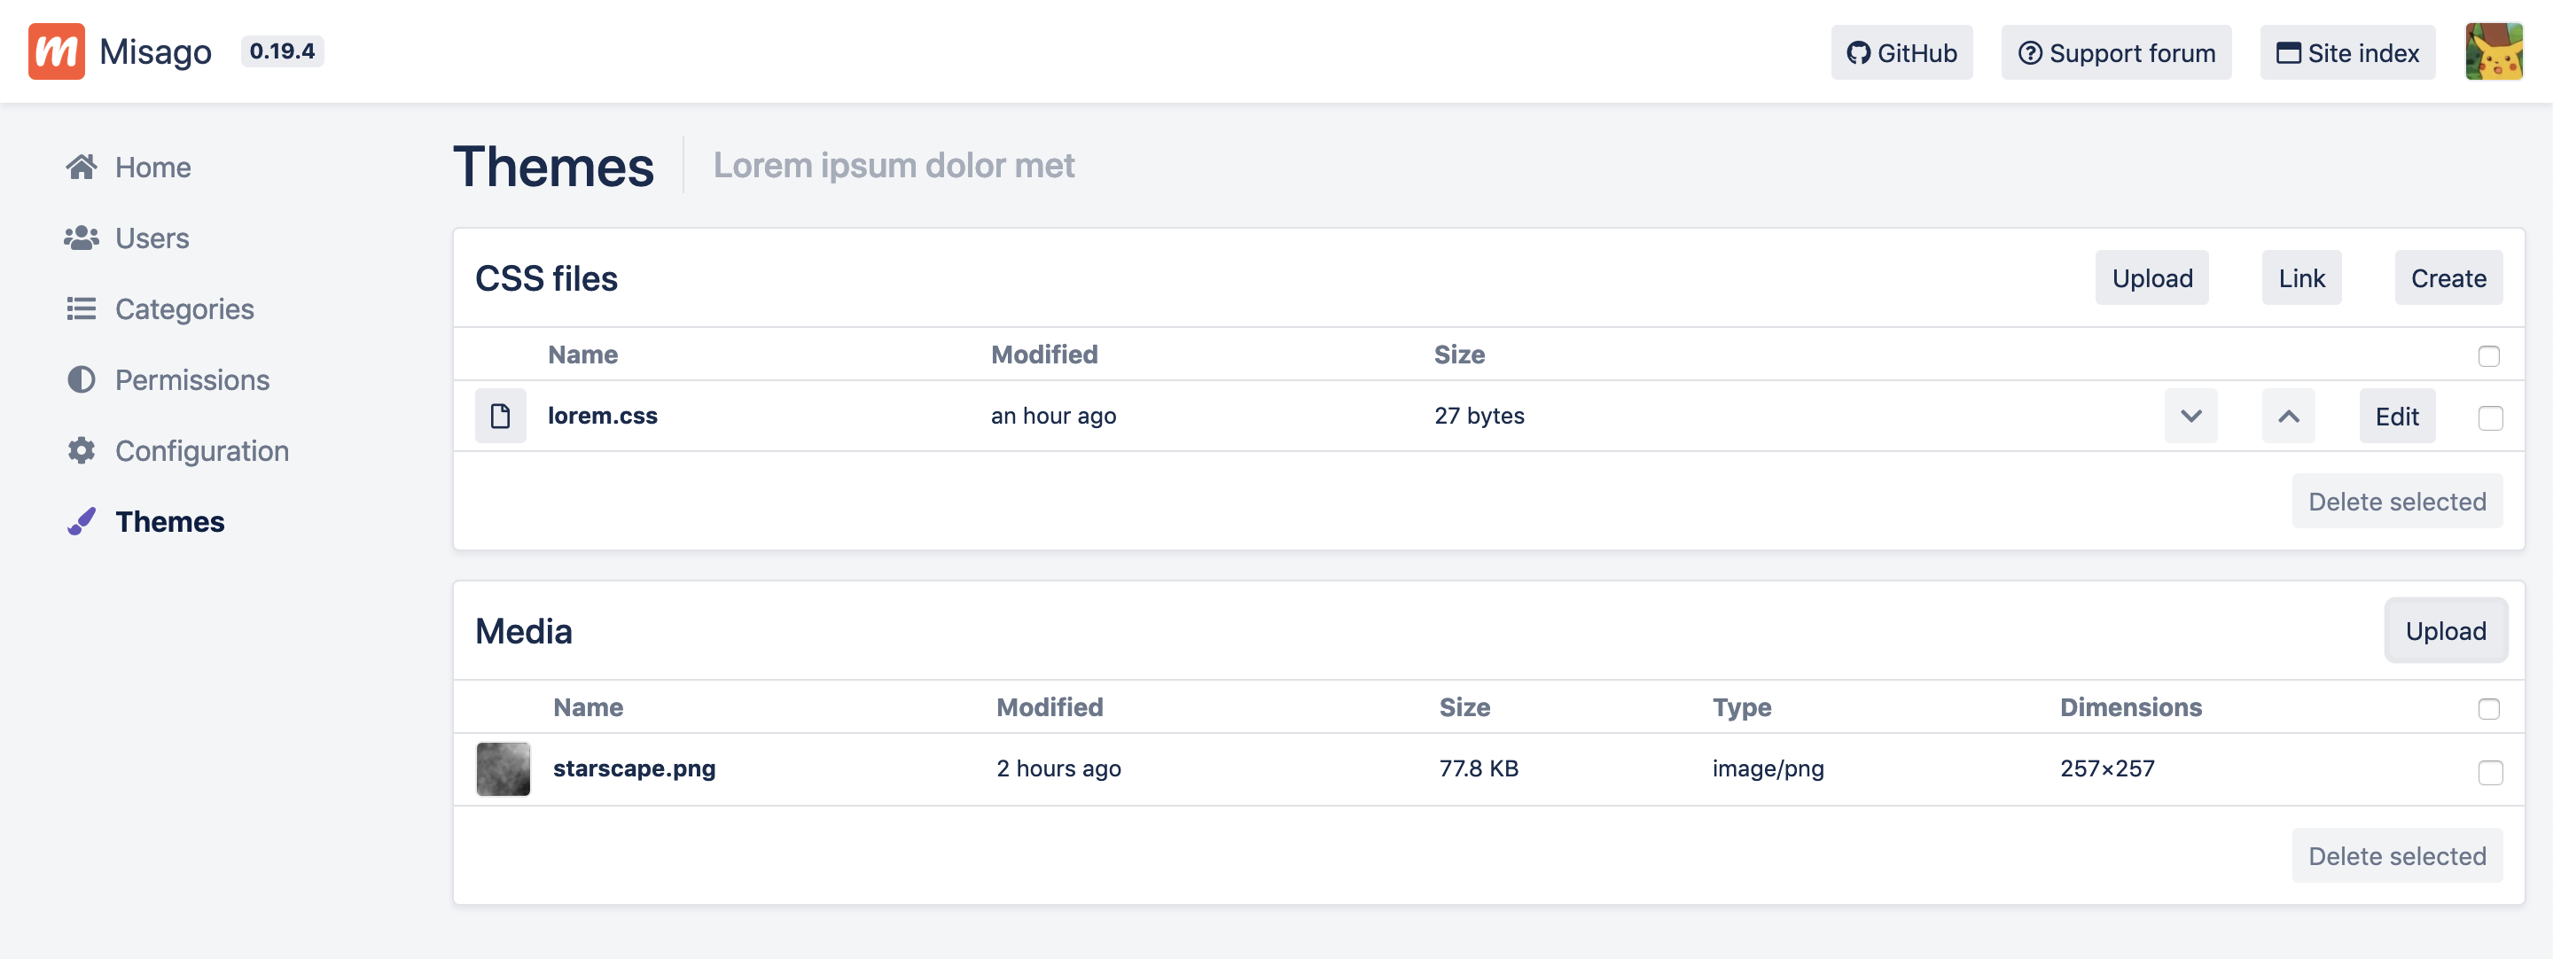This screenshot has width=2553, height=959.
Task: Check the lorem.css row checkbox
Action: pos(2489,418)
